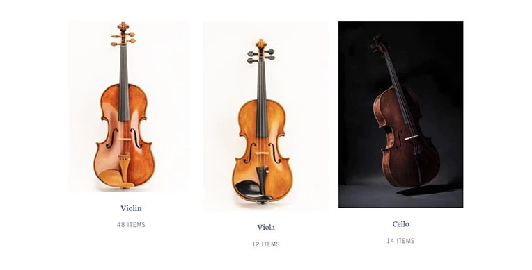Click the viola's black tuning pegs

tap(261, 56)
